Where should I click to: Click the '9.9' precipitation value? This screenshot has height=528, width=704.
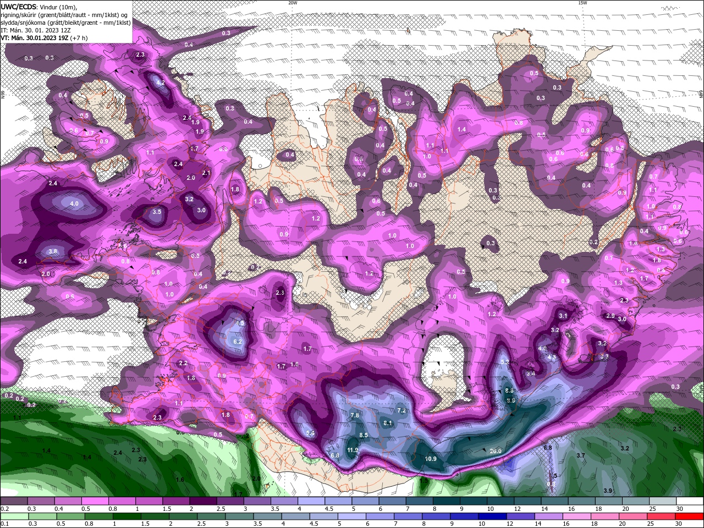[x=510, y=400]
